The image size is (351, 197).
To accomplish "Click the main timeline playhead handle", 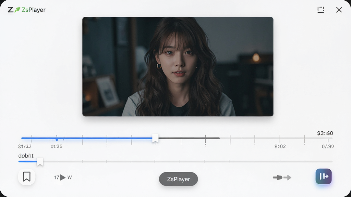I will tap(155, 139).
